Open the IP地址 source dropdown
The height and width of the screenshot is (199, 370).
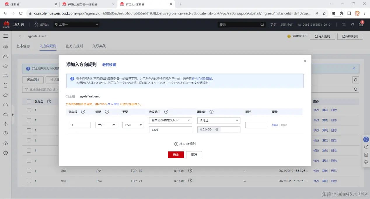pos(219,121)
